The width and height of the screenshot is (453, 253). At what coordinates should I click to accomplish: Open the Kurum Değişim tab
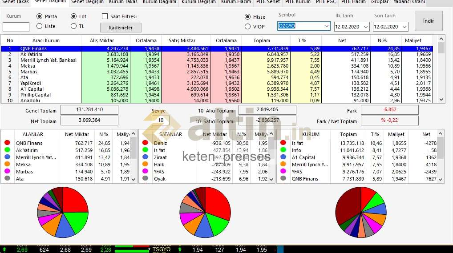click(x=198, y=2)
